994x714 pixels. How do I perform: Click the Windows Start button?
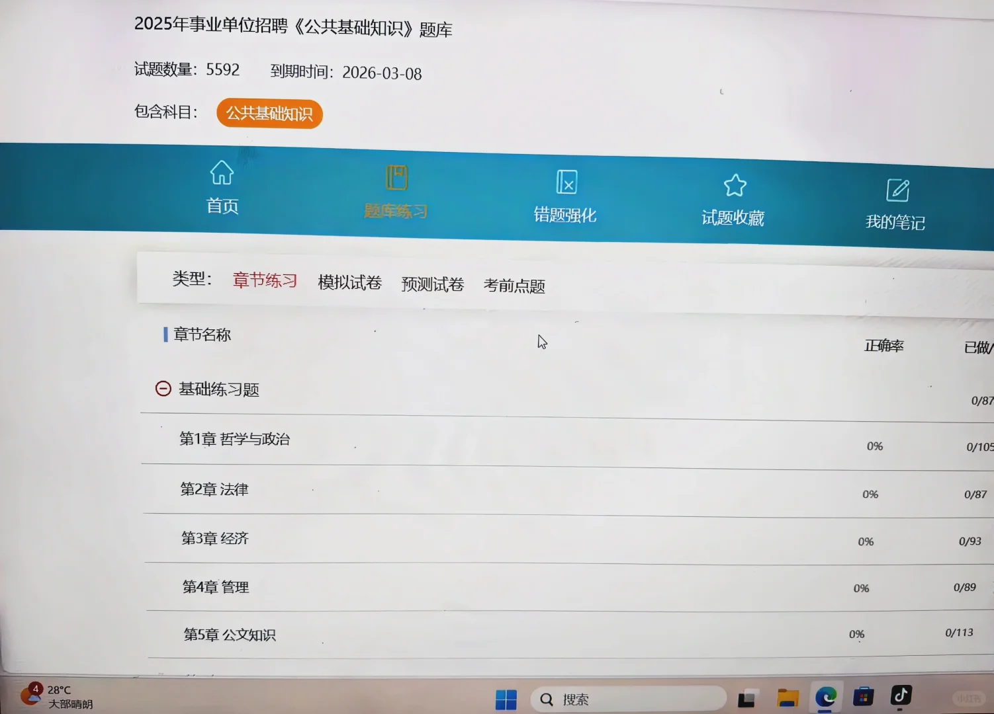507,697
